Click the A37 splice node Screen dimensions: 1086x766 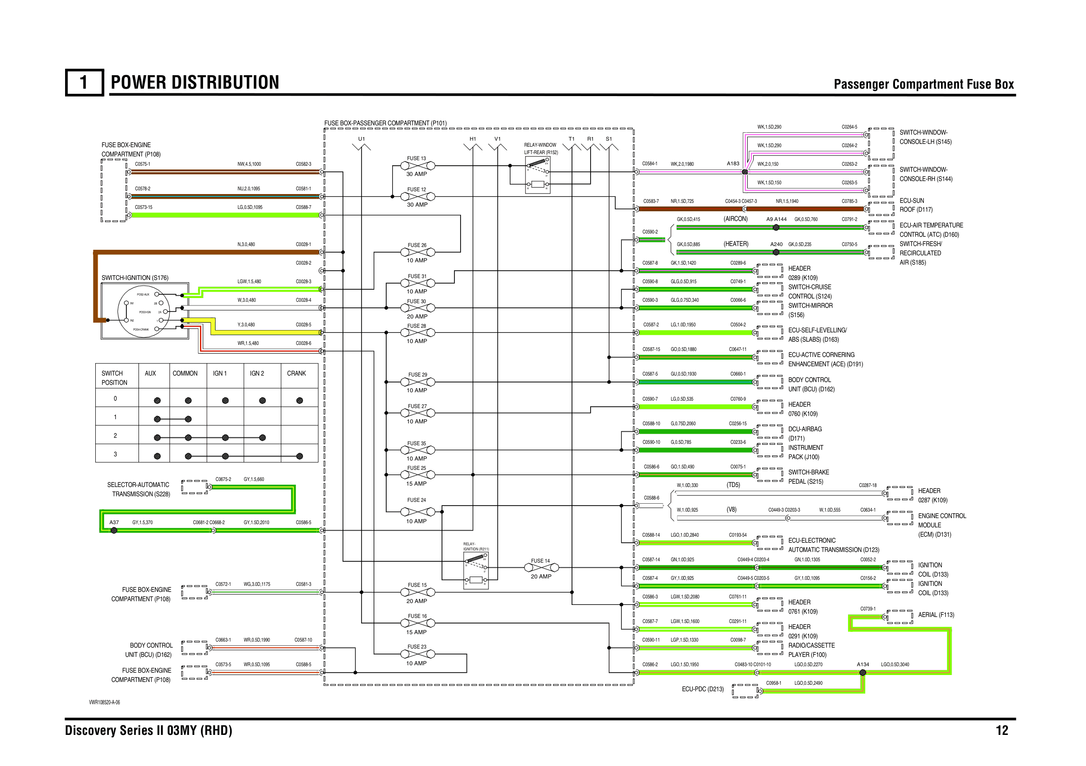pyautogui.click(x=114, y=530)
